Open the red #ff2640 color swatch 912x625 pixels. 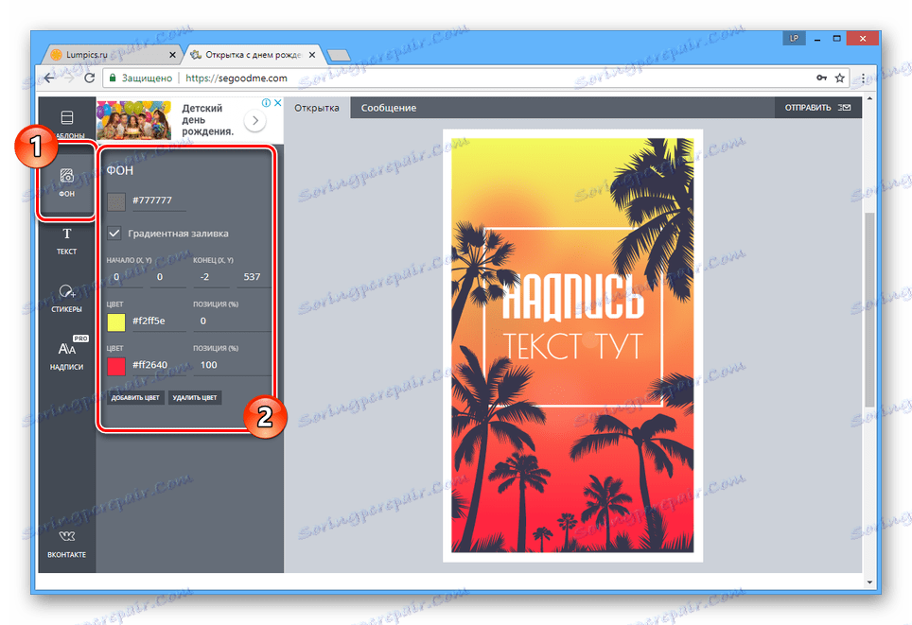click(x=116, y=366)
